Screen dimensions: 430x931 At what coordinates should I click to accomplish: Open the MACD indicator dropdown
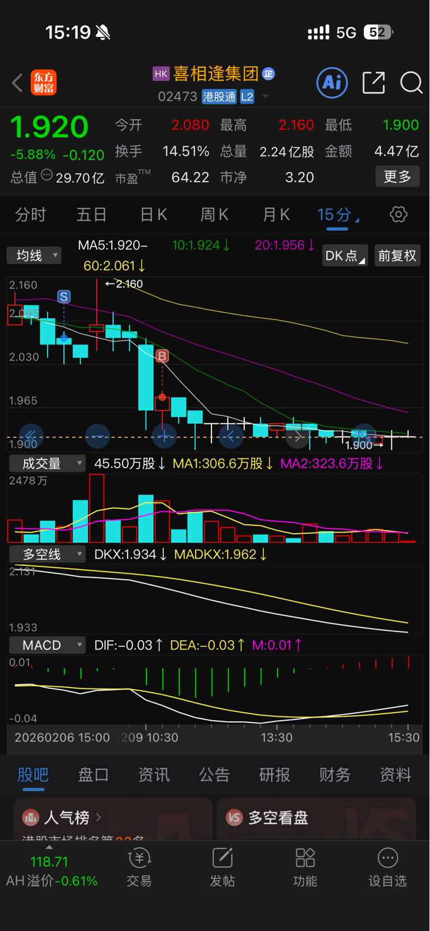(x=48, y=645)
